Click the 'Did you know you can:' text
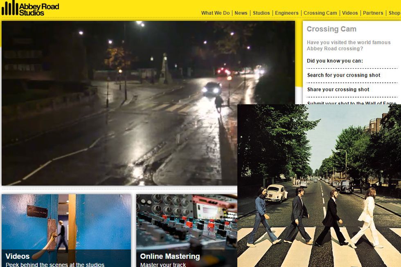Viewport: 401px width, 267px height. 335,61
